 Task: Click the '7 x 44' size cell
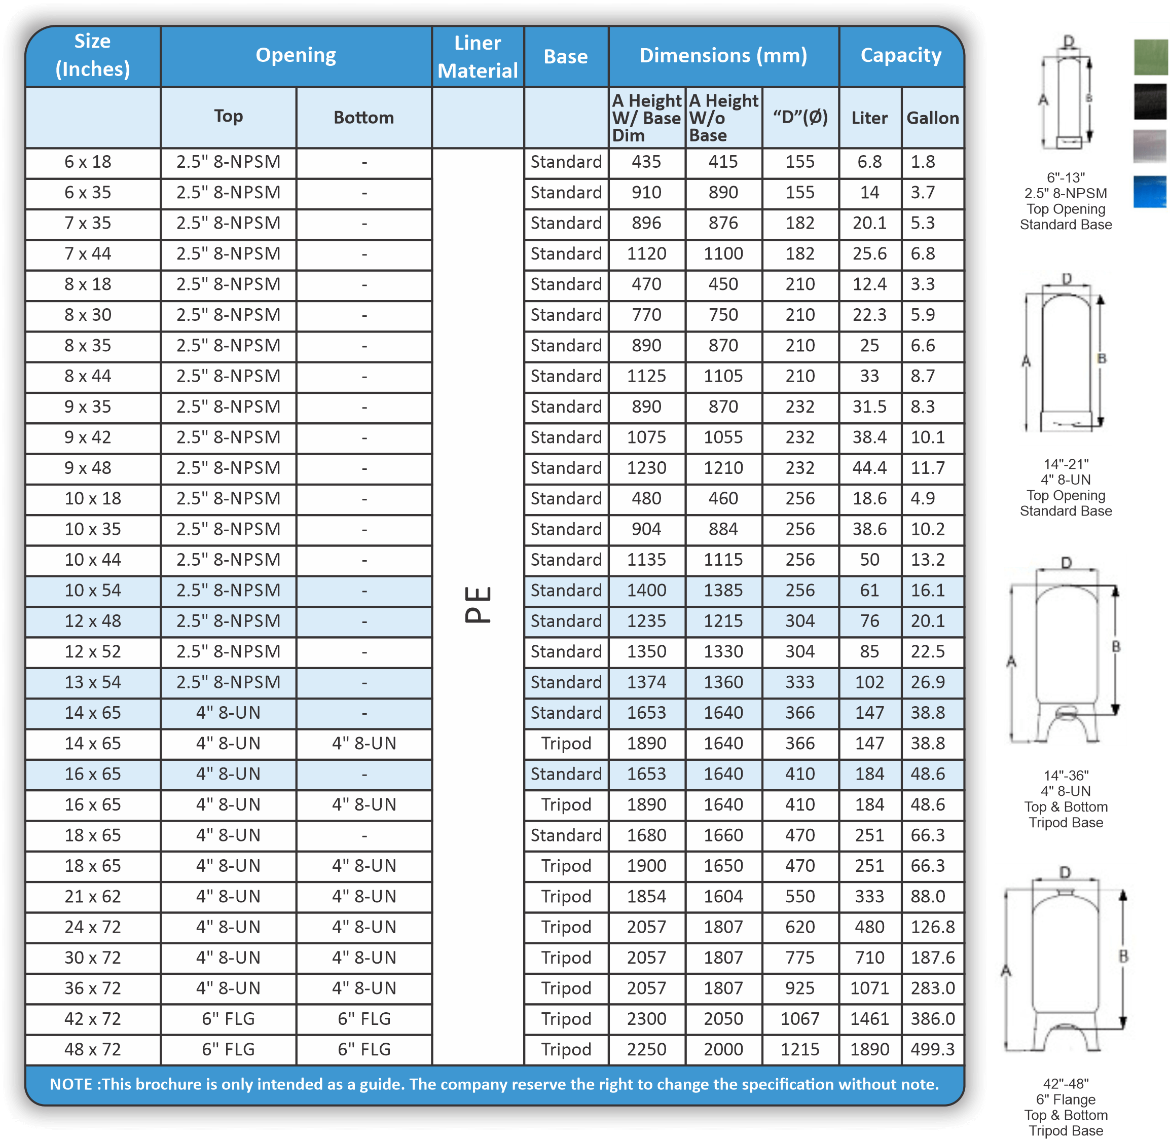pos(93,254)
